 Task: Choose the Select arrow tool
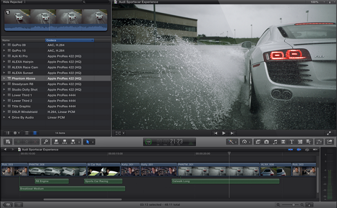coord(88,142)
